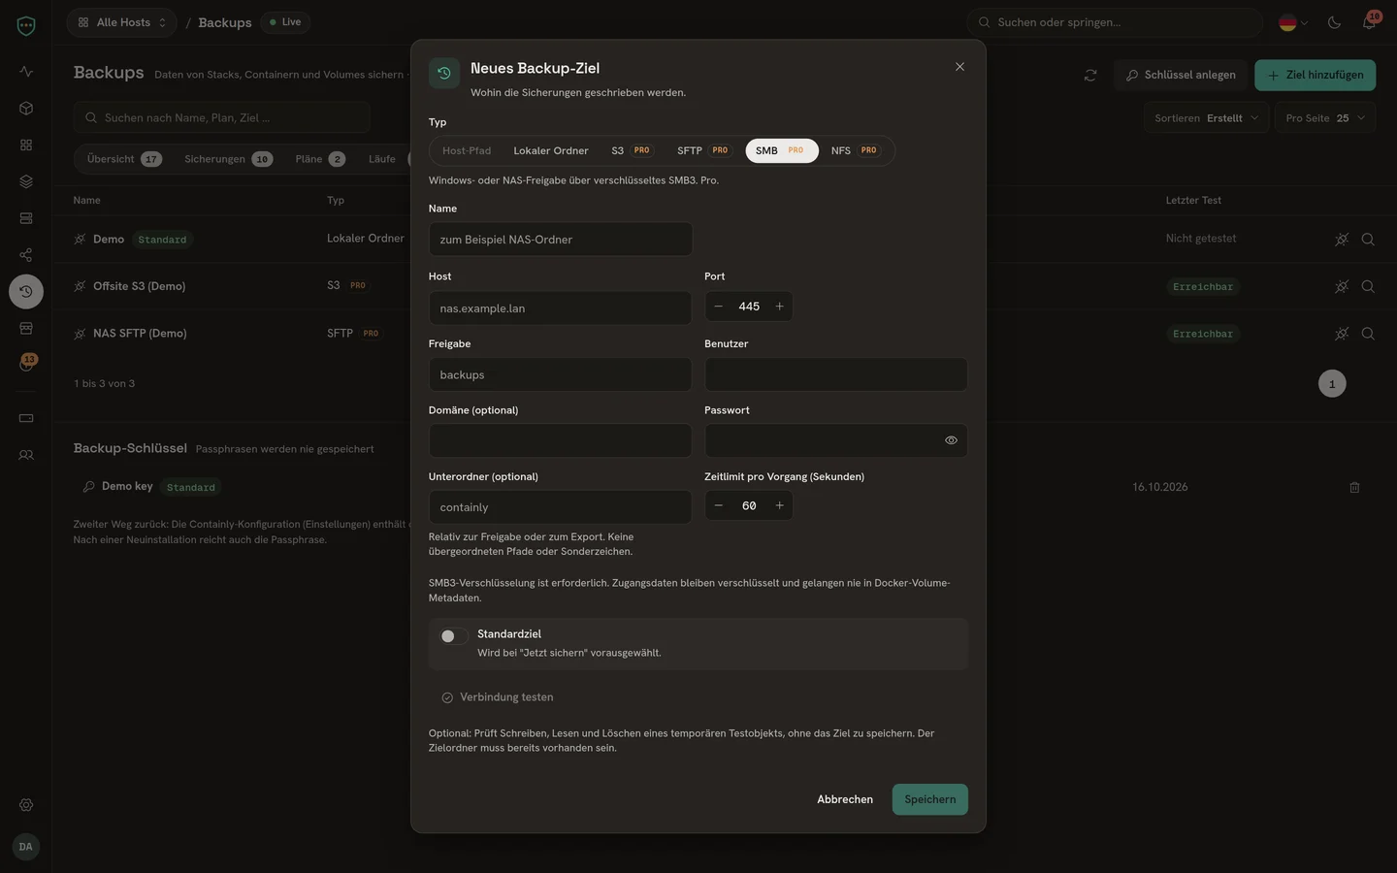Switch to dark mode moon icon

point(1334,22)
